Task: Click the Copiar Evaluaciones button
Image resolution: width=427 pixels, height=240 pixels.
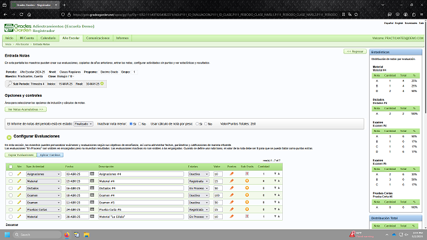Action: click(x=21, y=155)
